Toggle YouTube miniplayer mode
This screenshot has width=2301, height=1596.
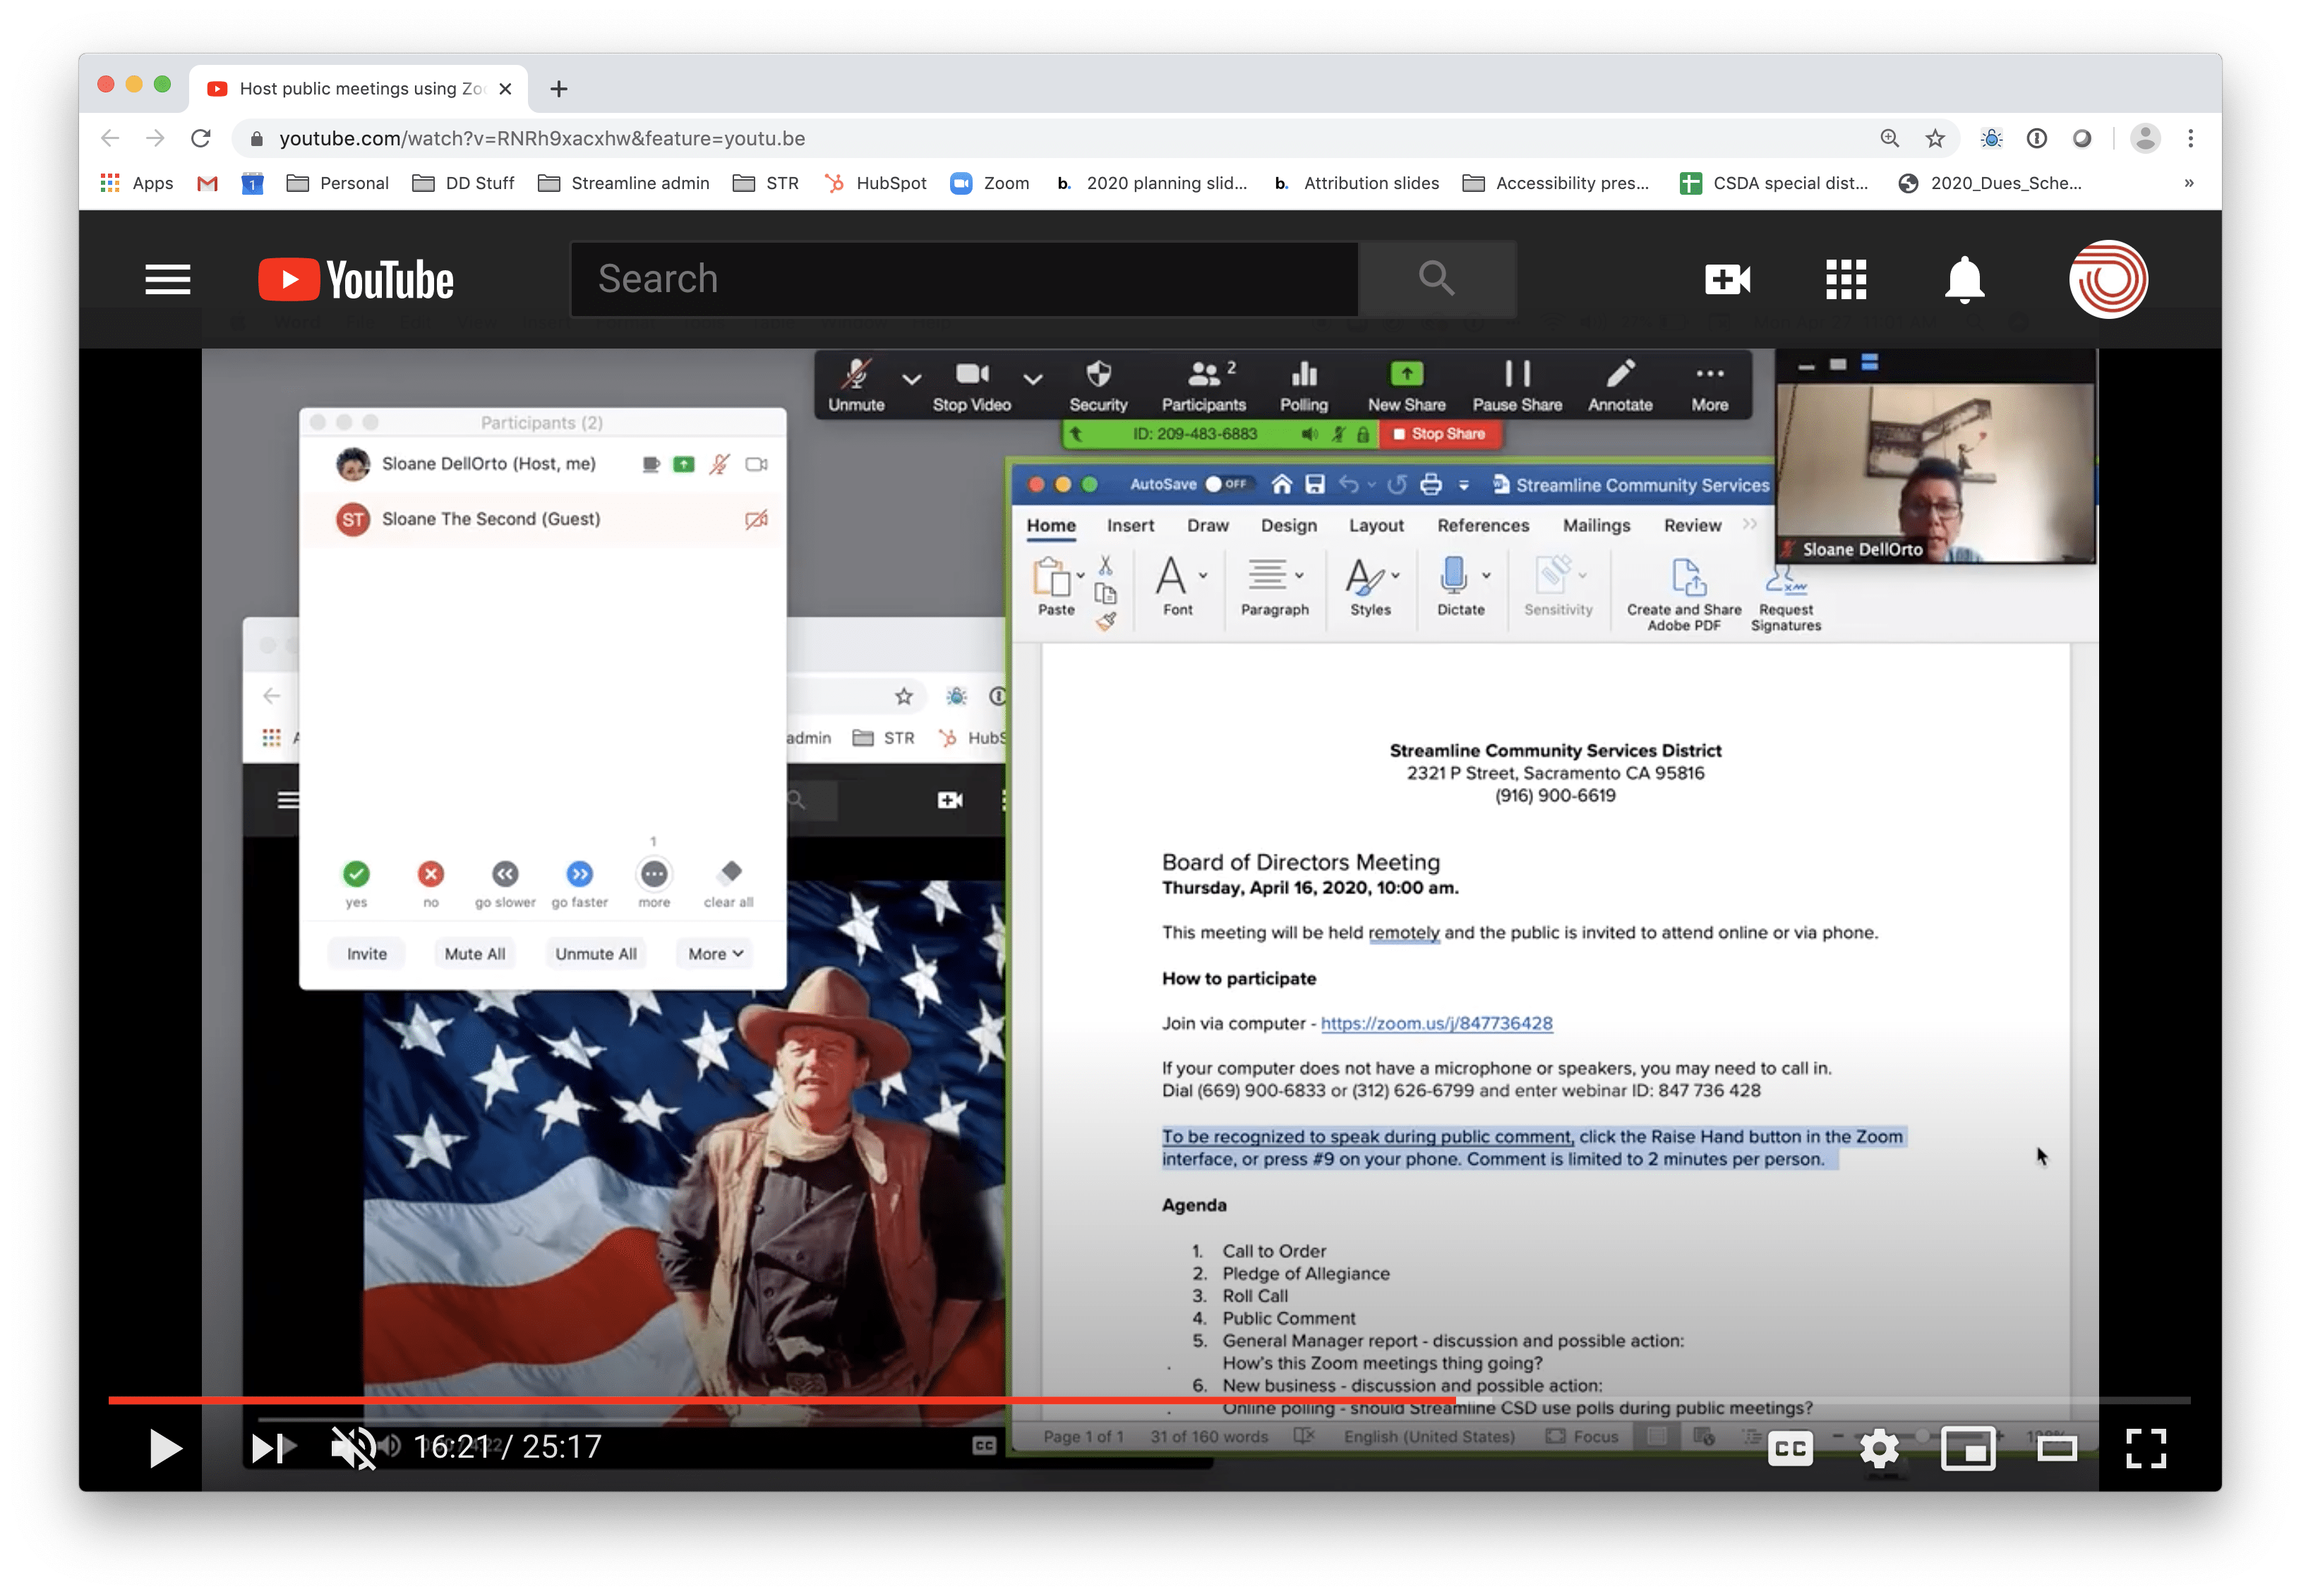(1967, 1448)
